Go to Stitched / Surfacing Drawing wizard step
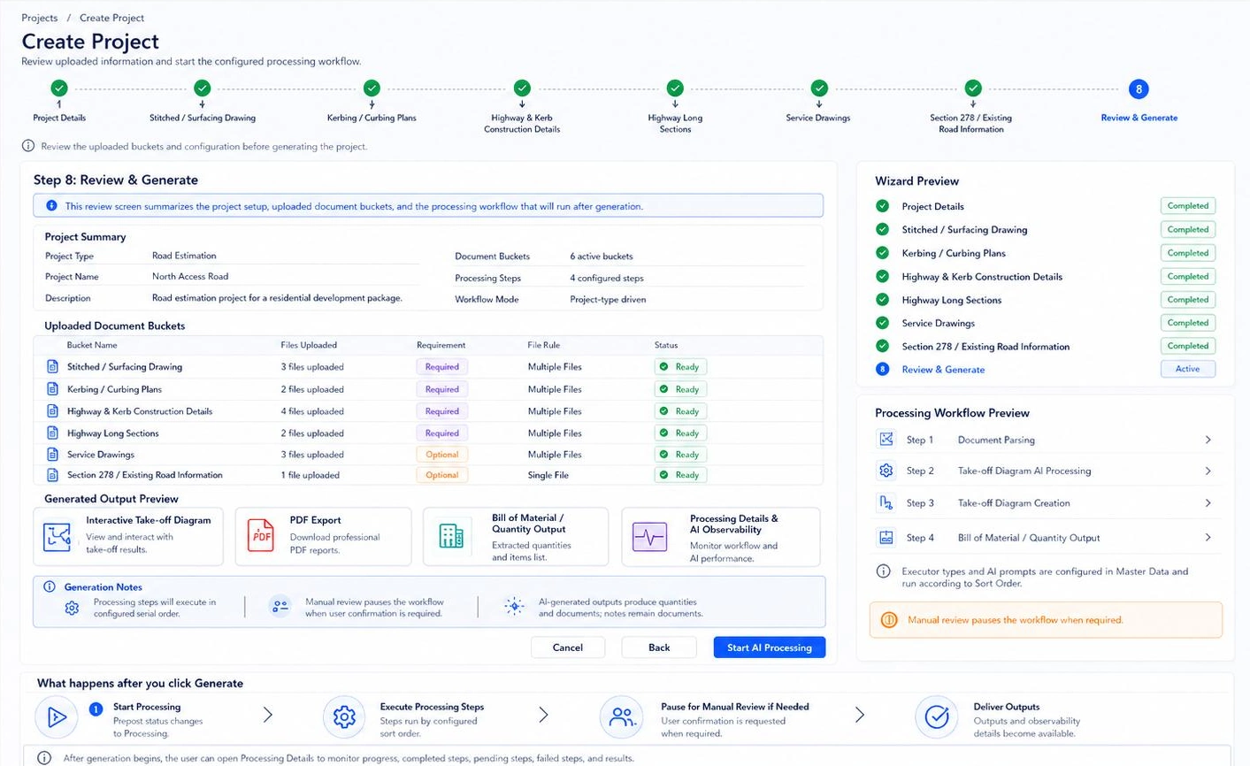1250x766 pixels. [203, 88]
